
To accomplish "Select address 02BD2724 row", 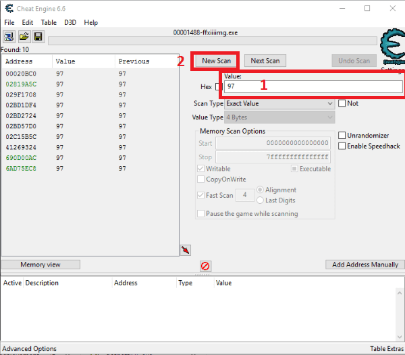I will click(x=90, y=116).
